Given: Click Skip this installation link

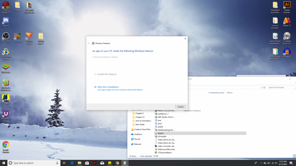Looking at the screenshot, I should coord(108,87).
